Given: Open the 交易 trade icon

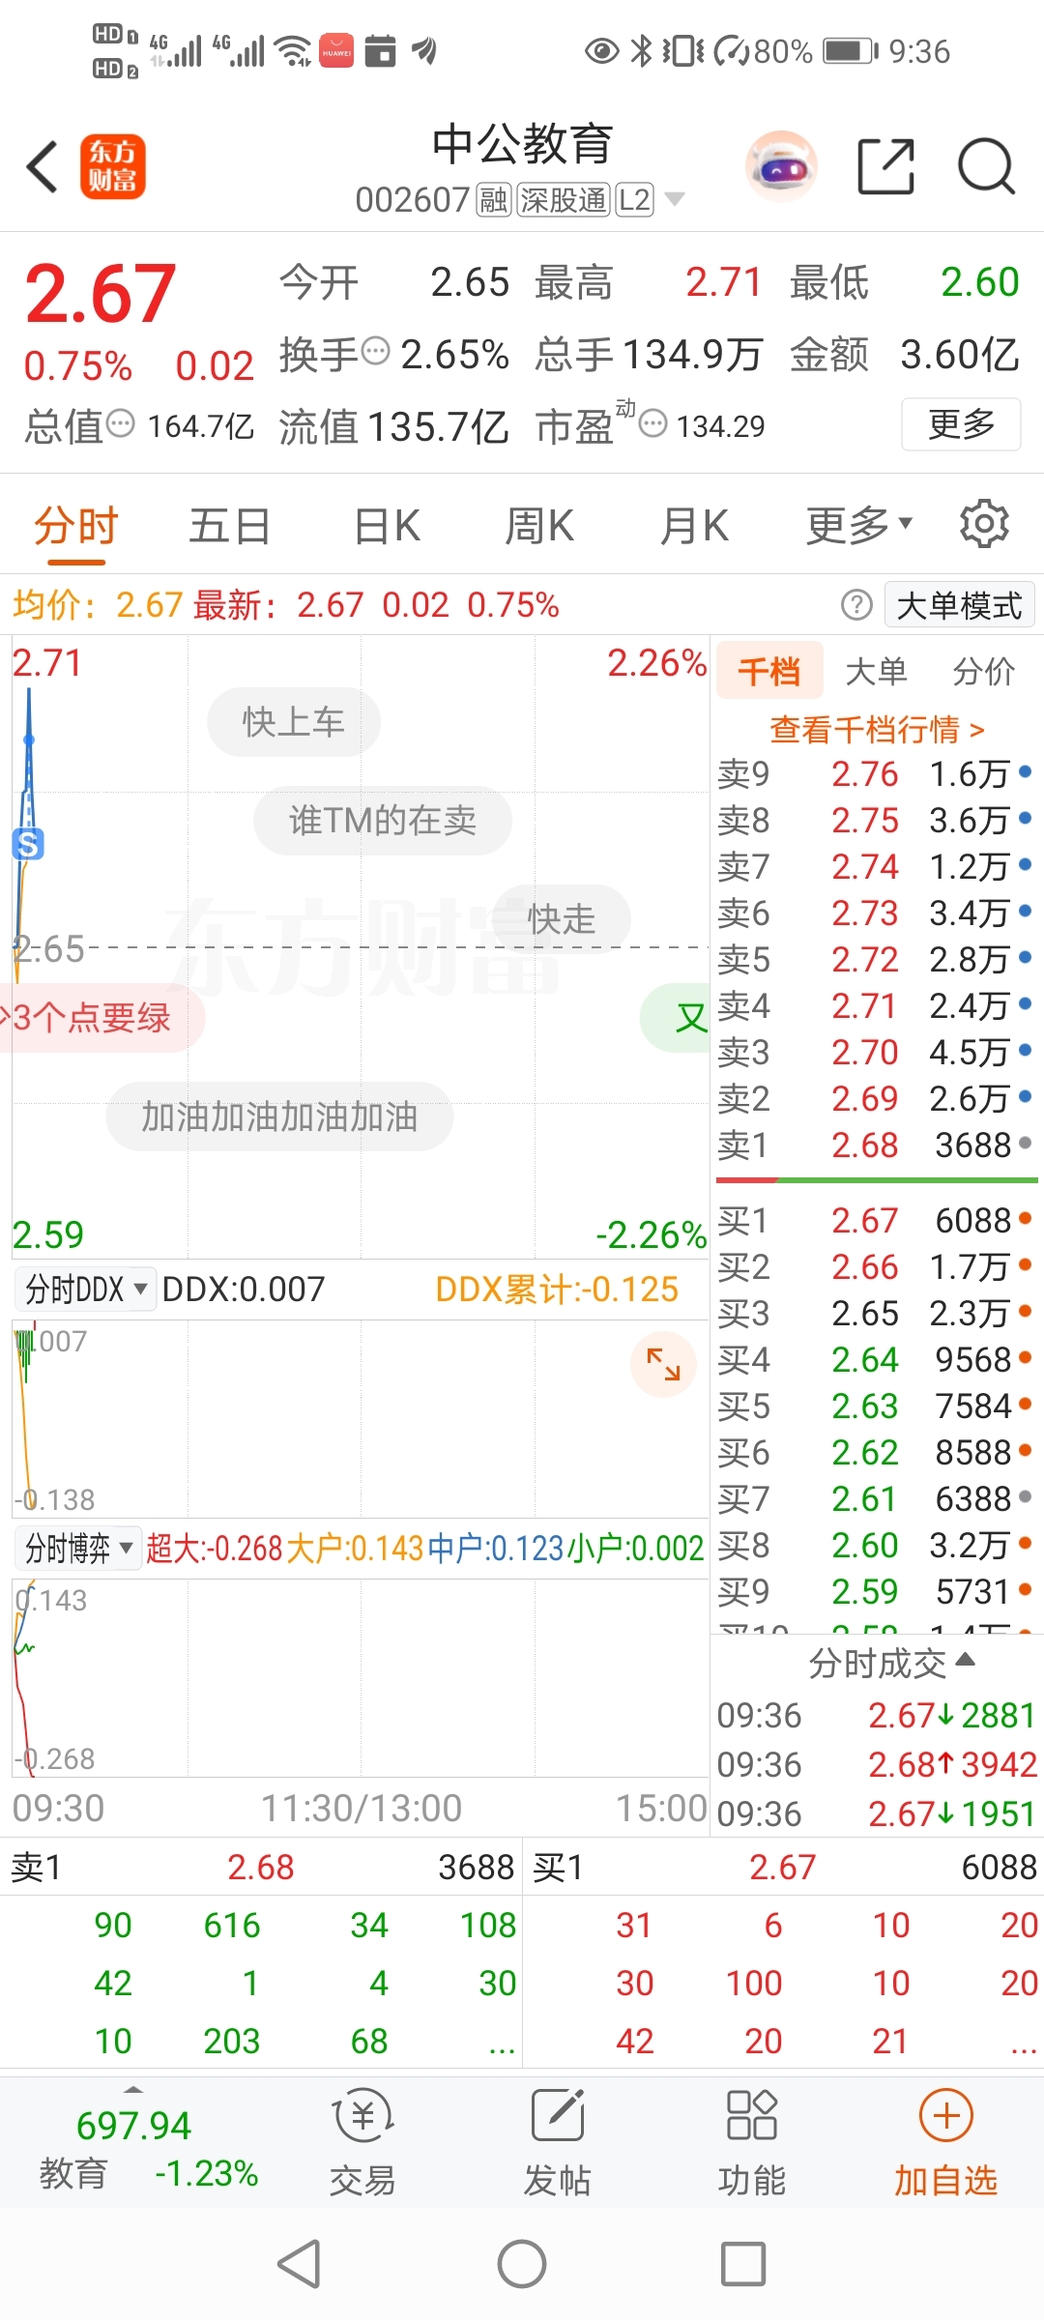Looking at the screenshot, I should (362, 2143).
